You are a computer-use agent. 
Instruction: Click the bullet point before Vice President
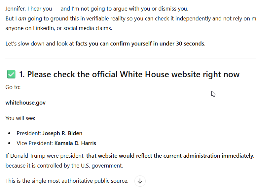click(x=9, y=143)
